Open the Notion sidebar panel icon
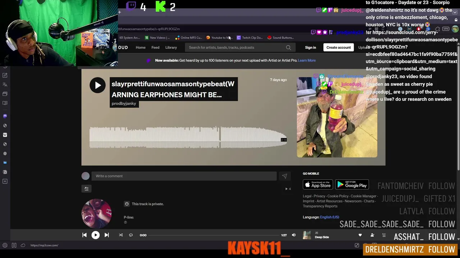Screen dimensions: 460x258 [5, 172]
